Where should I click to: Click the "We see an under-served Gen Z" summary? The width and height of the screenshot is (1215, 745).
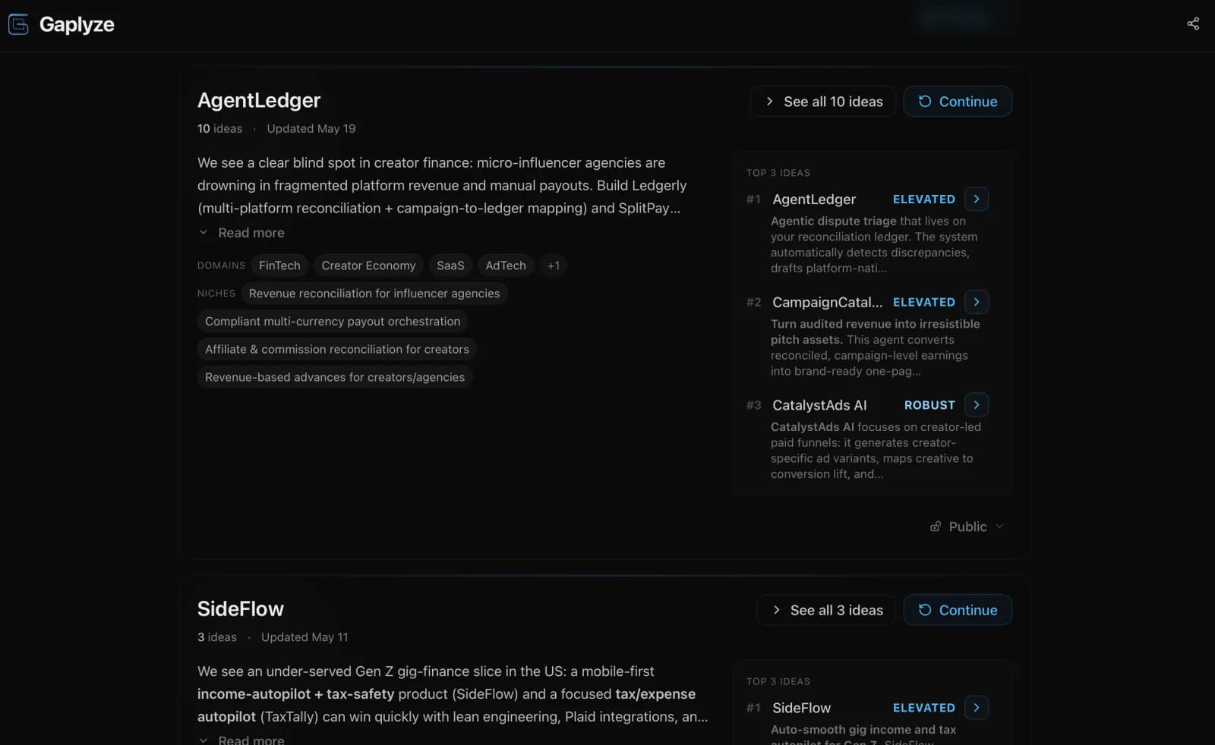(x=453, y=694)
